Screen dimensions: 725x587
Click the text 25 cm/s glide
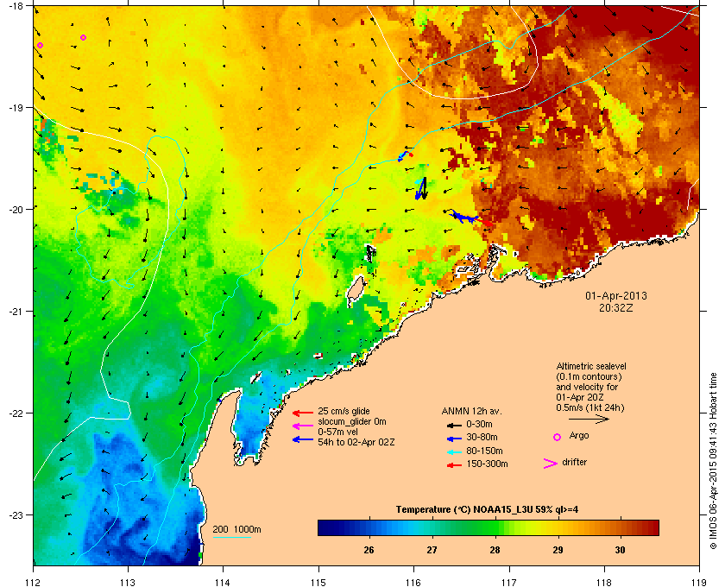tap(344, 411)
